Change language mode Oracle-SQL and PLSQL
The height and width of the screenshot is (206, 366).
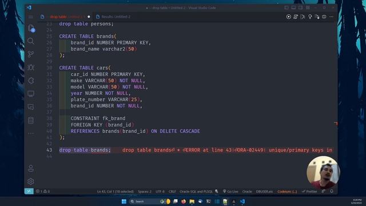coord(196,192)
